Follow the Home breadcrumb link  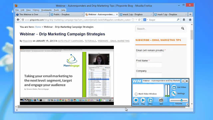click(x=38, y=27)
